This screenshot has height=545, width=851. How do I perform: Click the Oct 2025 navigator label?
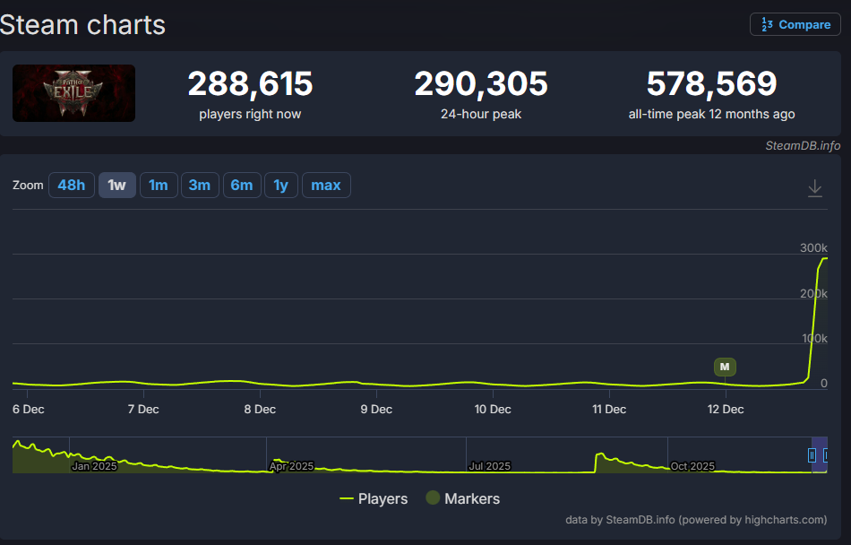coord(692,466)
